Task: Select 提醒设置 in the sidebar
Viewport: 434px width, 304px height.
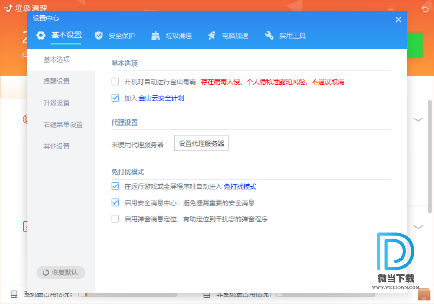Action: point(61,81)
